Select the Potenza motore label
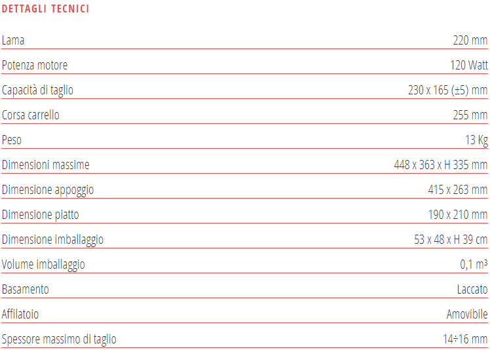The width and height of the screenshot is (490, 350). 35,66
